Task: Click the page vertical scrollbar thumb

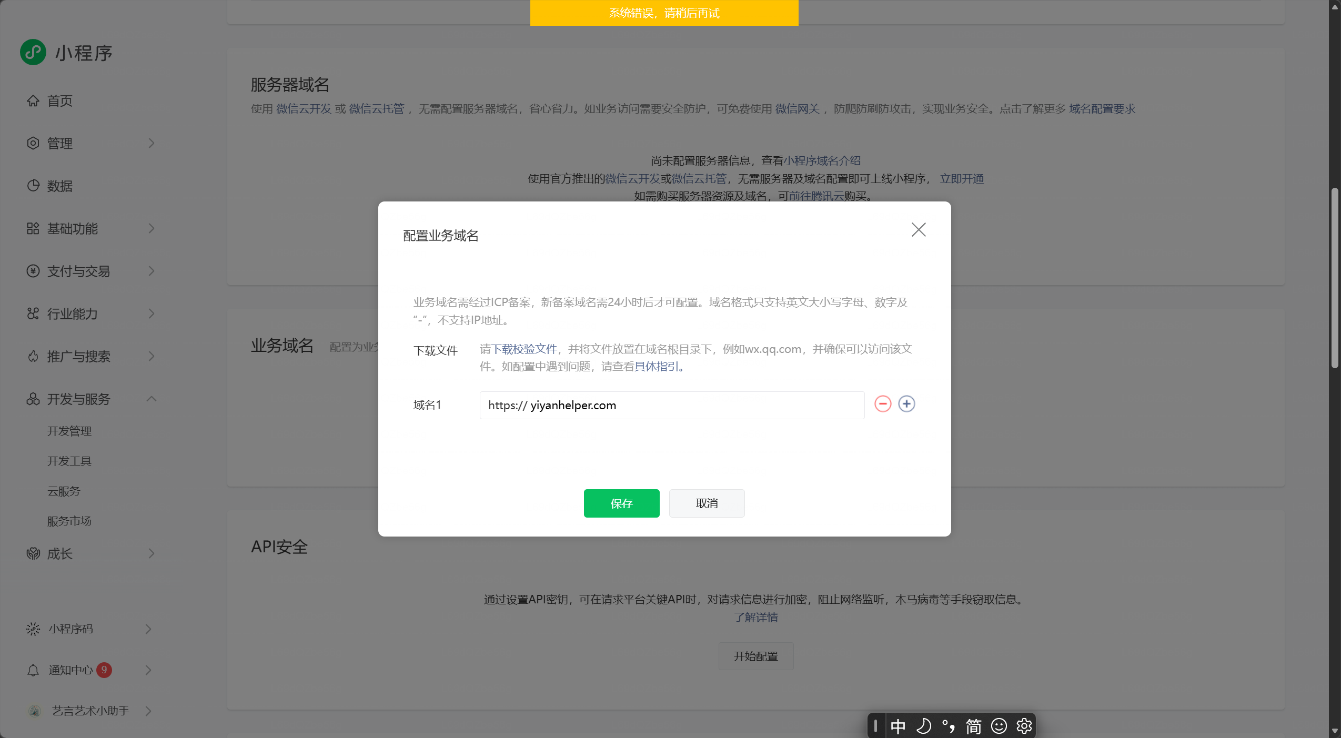Action: 1334,279
